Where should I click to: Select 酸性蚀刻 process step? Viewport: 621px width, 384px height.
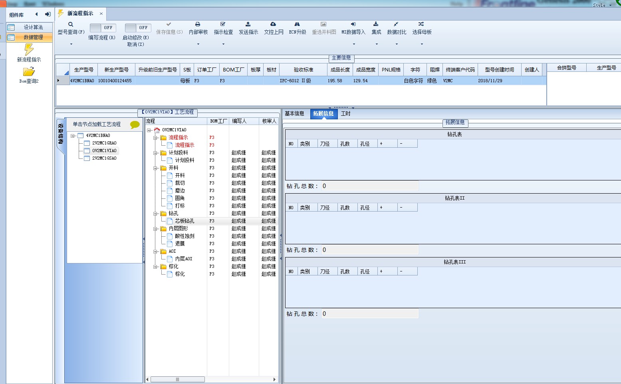(x=185, y=236)
